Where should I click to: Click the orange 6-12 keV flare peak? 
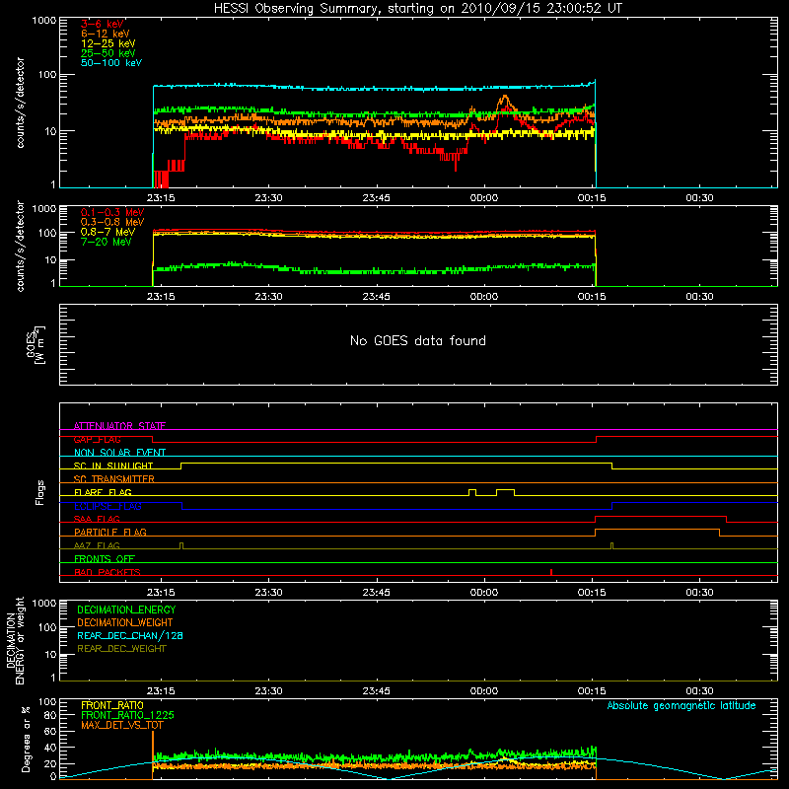(x=505, y=98)
